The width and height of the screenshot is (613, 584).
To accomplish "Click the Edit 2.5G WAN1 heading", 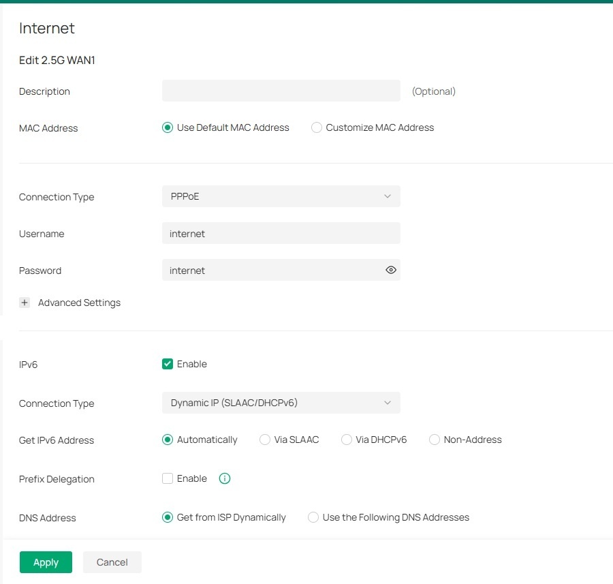I will 57,60.
